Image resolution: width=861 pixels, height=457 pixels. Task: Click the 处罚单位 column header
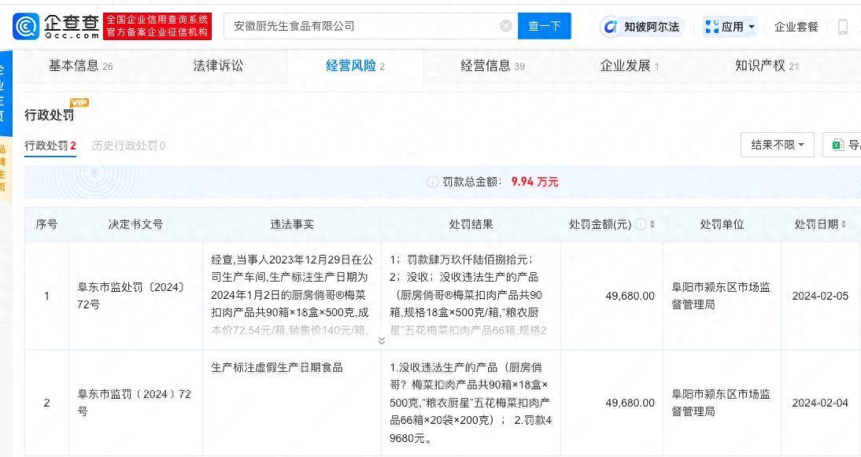(722, 224)
